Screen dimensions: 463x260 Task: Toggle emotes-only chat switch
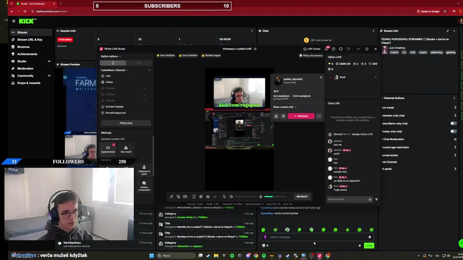coord(453,131)
